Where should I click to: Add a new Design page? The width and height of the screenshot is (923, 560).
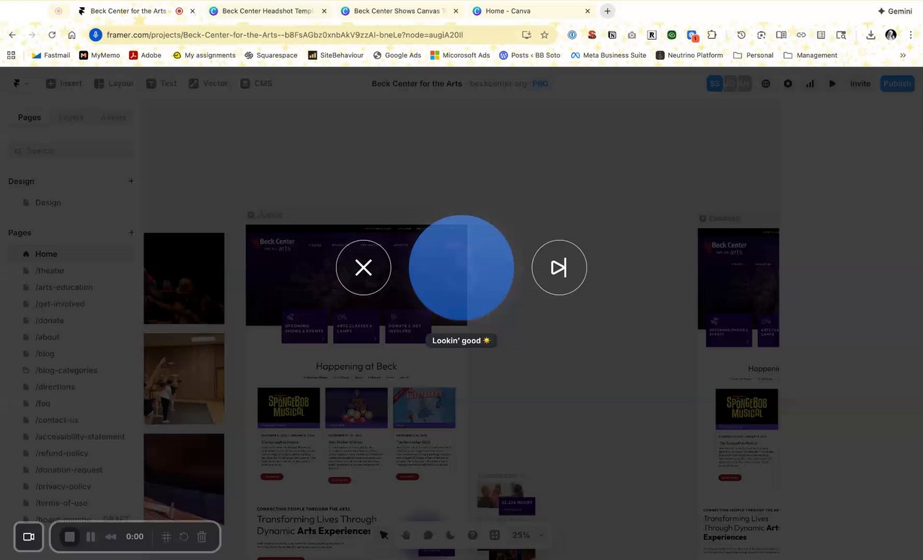pos(131,182)
